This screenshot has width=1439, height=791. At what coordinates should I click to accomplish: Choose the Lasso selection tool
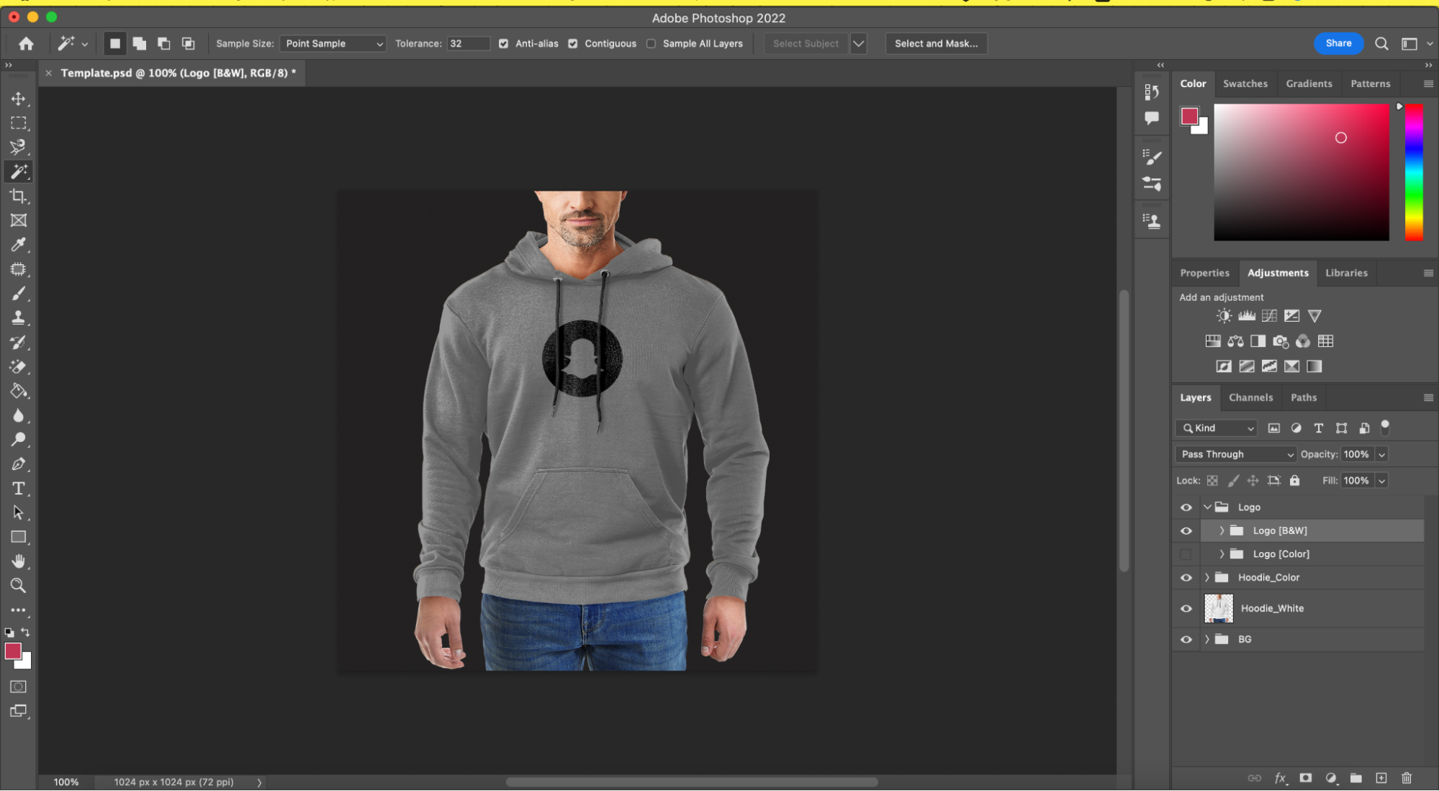18,147
